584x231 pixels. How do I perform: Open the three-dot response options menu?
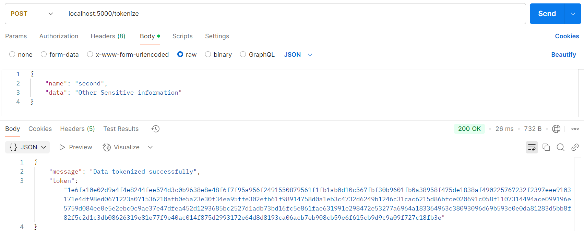(575, 129)
